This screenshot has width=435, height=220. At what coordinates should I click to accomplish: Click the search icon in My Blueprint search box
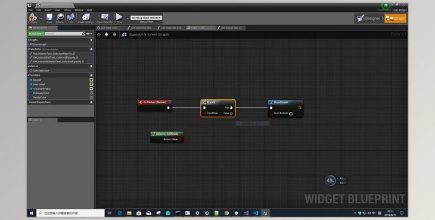pyautogui.click(x=83, y=34)
